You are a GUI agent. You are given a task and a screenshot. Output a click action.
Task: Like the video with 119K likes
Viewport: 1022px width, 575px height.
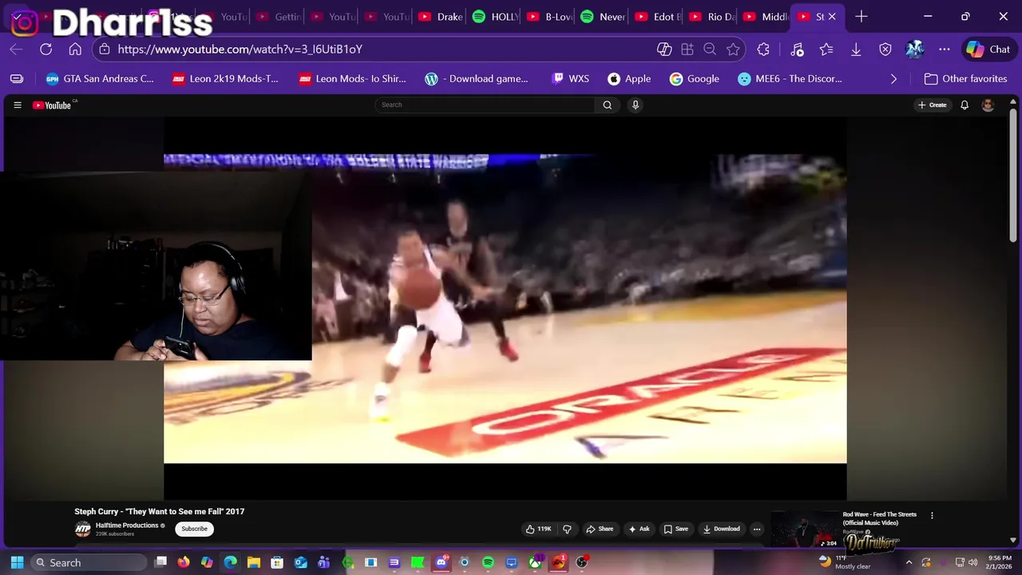click(x=538, y=529)
